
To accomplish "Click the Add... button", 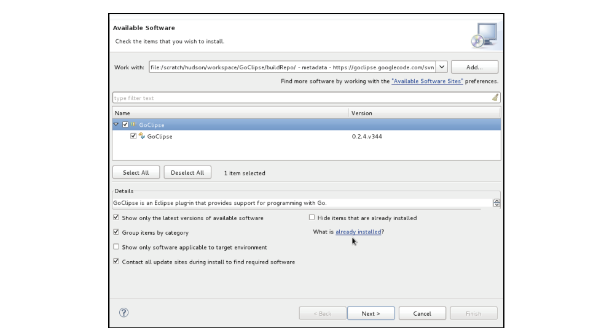I will click(x=474, y=67).
